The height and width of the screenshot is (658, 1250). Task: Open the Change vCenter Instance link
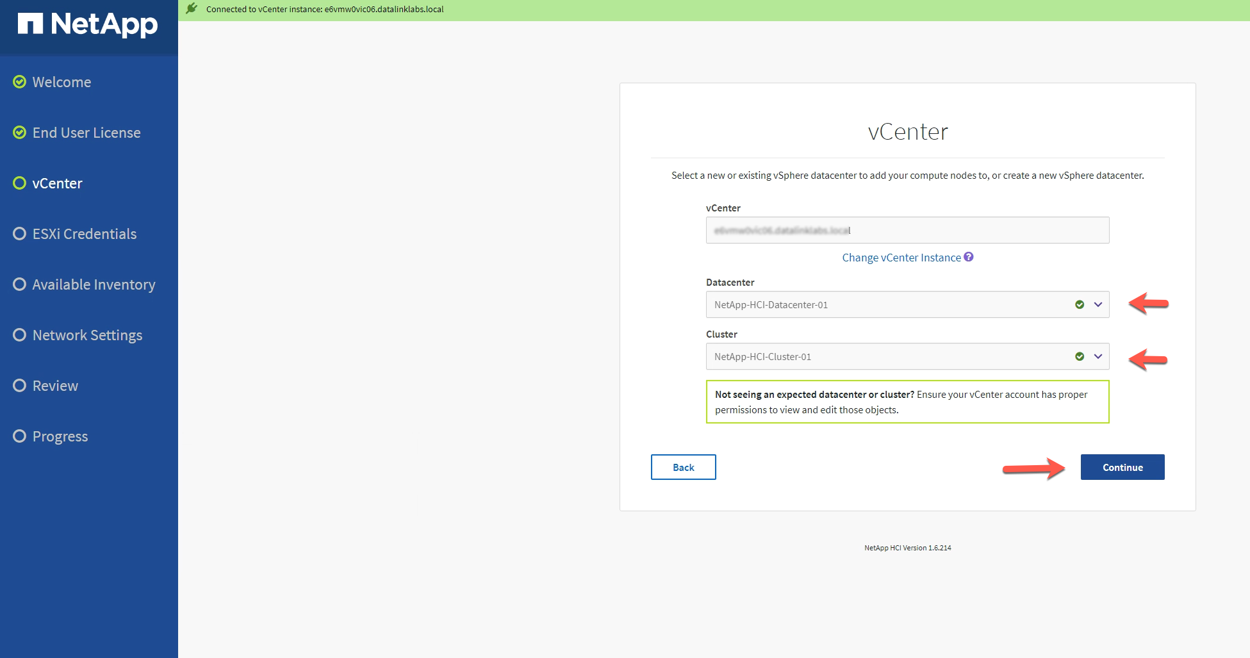click(x=901, y=258)
